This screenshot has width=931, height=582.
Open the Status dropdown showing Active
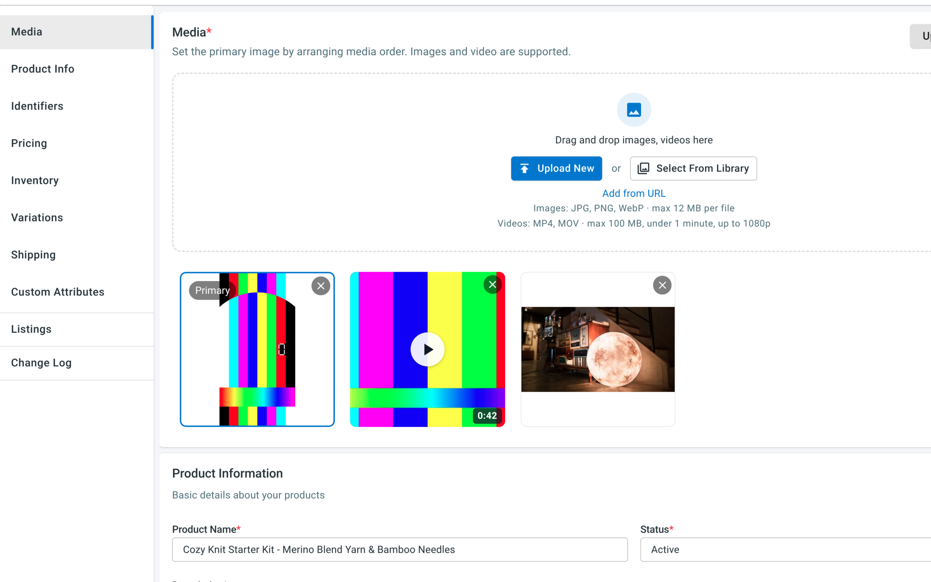[785, 550]
